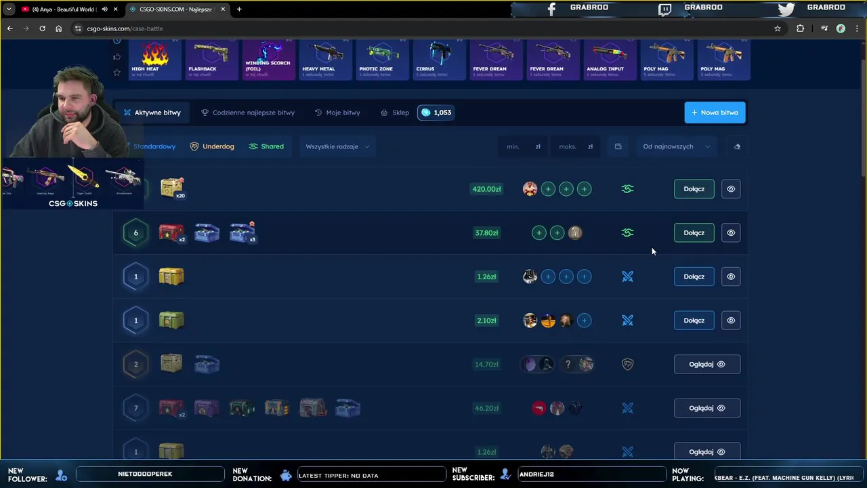The width and height of the screenshot is (867, 488).
Task: Bookmark this page with the star icon
Action: pyautogui.click(x=778, y=28)
